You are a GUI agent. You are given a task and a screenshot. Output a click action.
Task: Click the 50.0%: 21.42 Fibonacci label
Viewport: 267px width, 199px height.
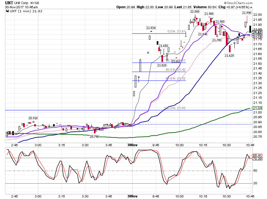coord(176,70)
